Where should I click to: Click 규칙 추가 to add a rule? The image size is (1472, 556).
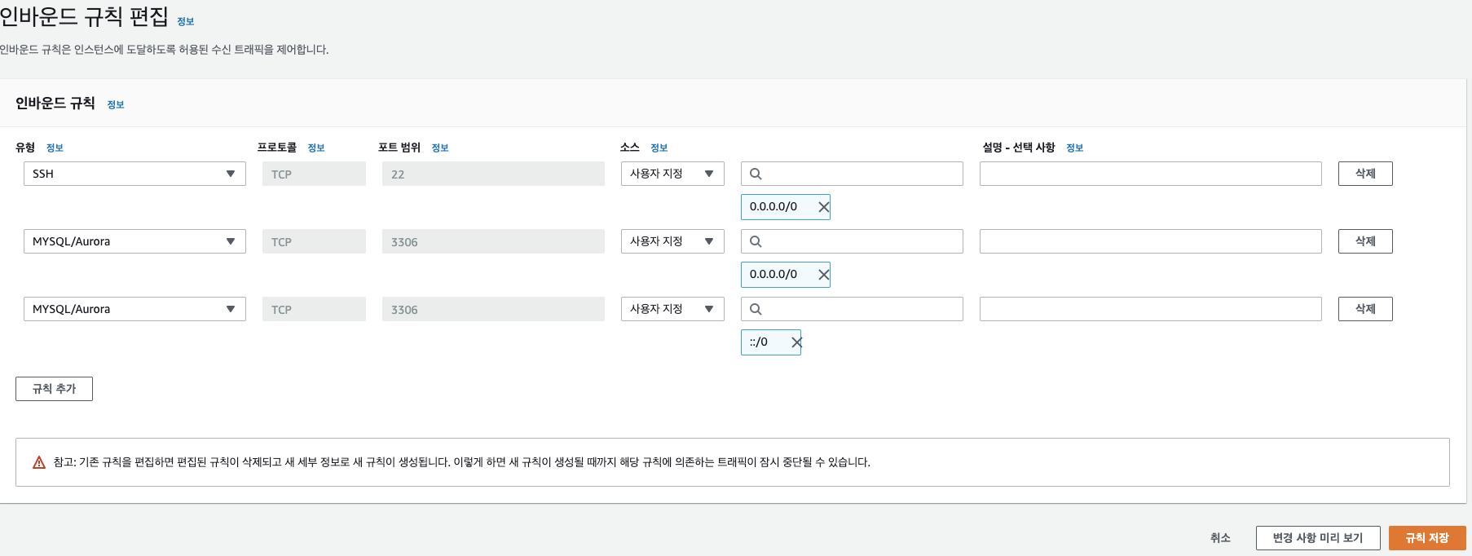click(x=54, y=389)
